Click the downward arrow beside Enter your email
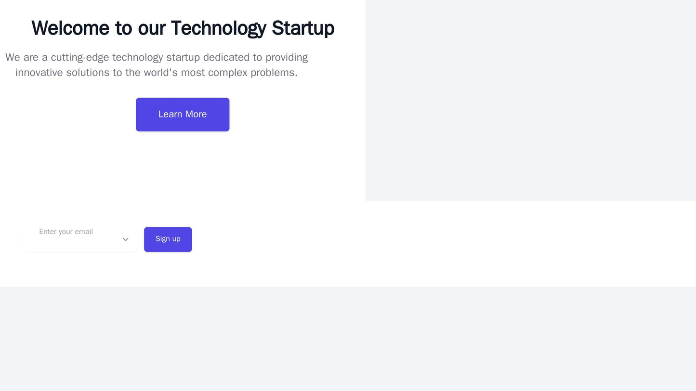 (126, 239)
